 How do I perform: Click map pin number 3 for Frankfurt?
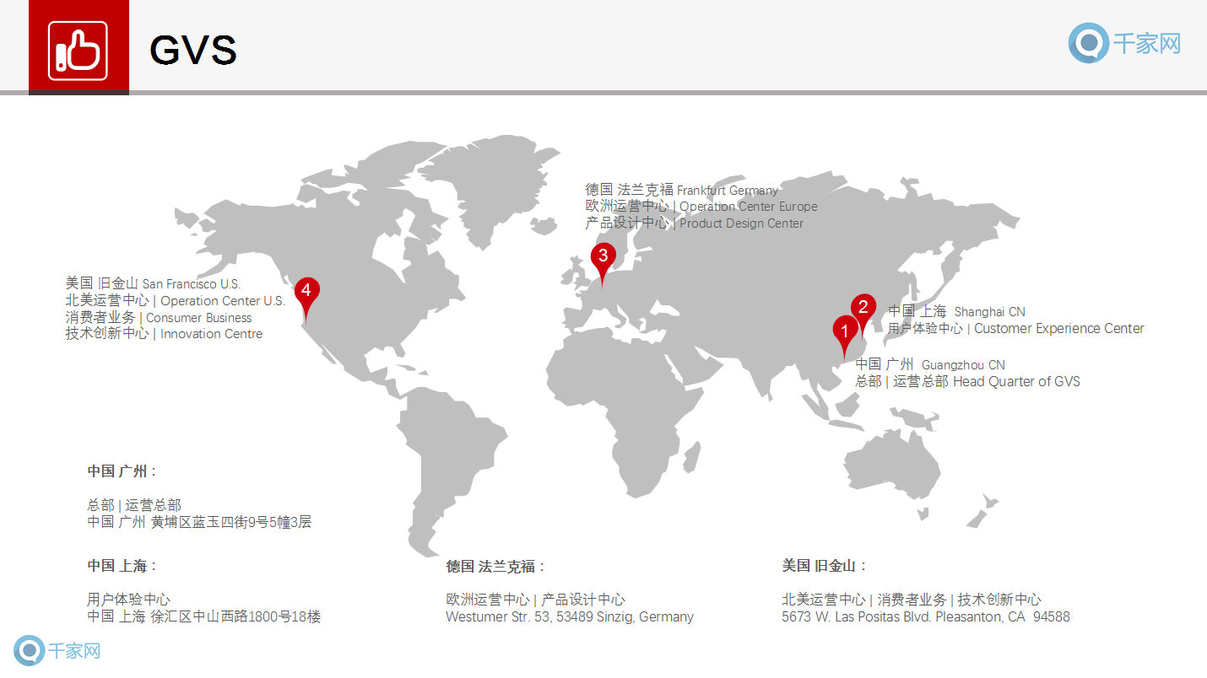point(603,256)
